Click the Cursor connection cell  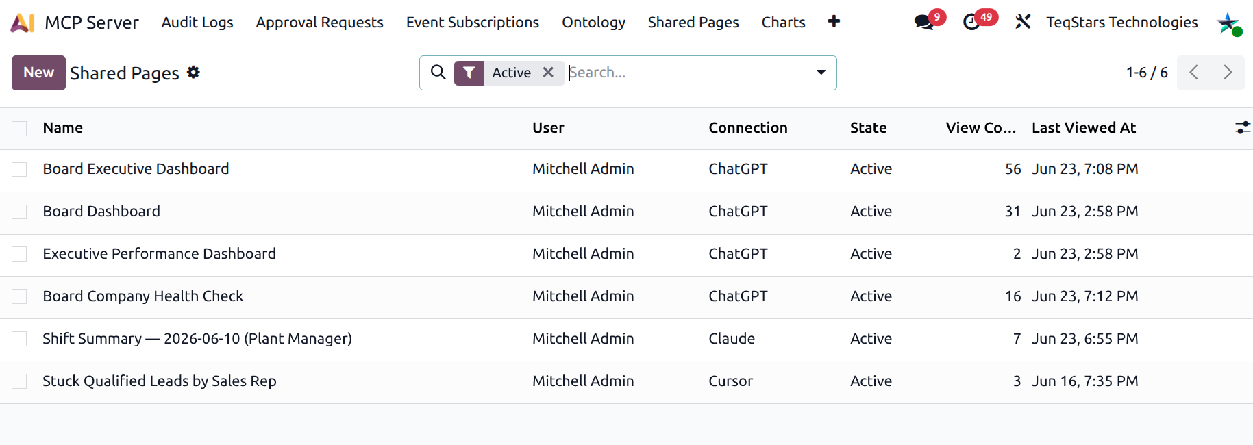pyautogui.click(x=730, y=381)
